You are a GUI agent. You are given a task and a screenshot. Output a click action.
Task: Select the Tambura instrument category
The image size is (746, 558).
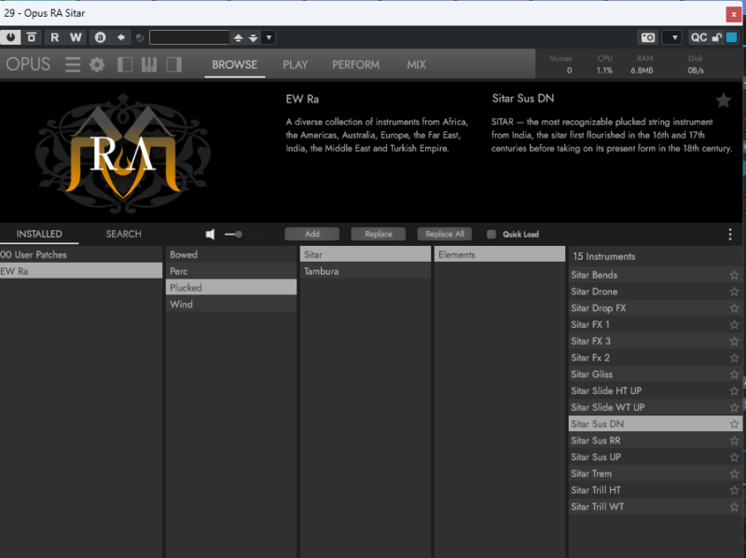(321, 271)
